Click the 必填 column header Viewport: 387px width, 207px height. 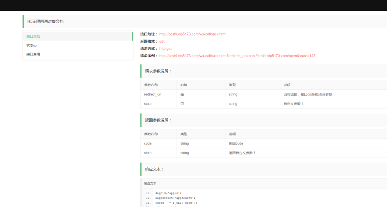pyautogui.click(x=184, y=85)
